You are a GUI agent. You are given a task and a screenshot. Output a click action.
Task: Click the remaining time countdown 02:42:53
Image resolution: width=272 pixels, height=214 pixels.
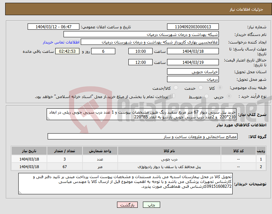pyautogui.click(x=67, y=51)
